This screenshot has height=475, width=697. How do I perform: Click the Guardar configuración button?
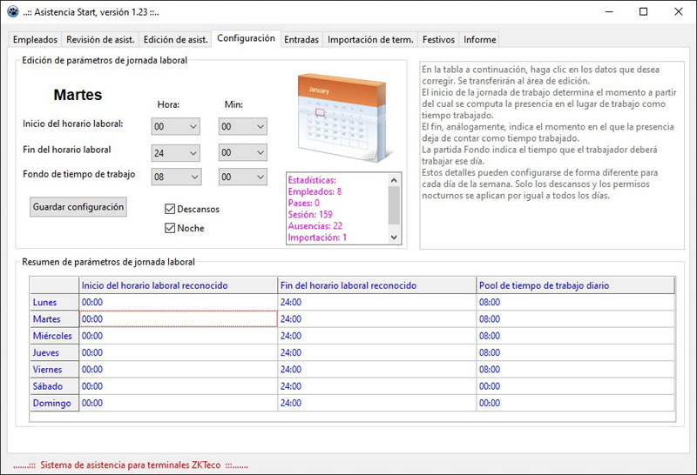click(x=78, y=207)
